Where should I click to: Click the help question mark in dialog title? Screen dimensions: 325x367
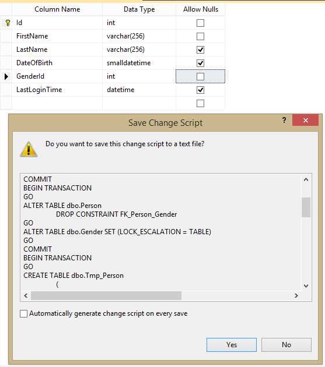point(284,121)
